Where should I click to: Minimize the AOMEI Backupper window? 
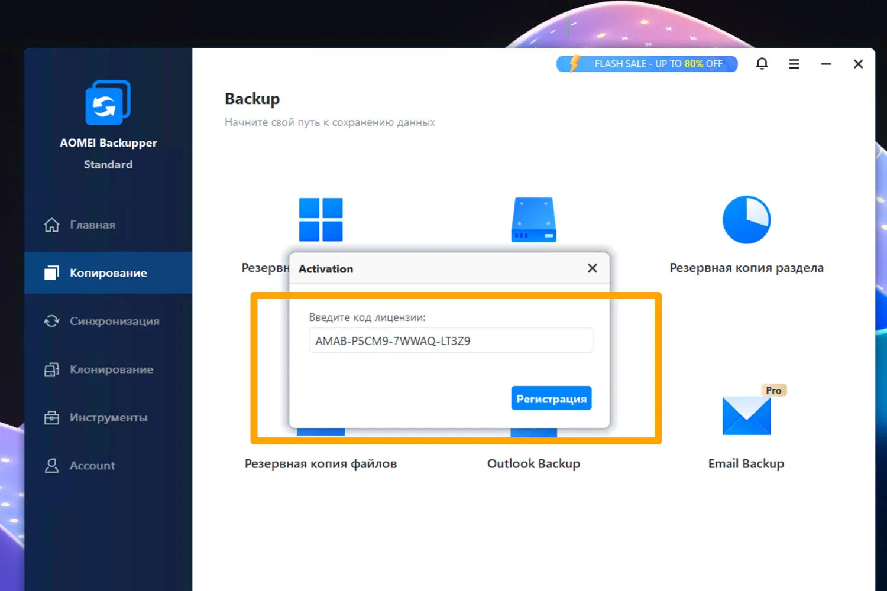point(826,64)
